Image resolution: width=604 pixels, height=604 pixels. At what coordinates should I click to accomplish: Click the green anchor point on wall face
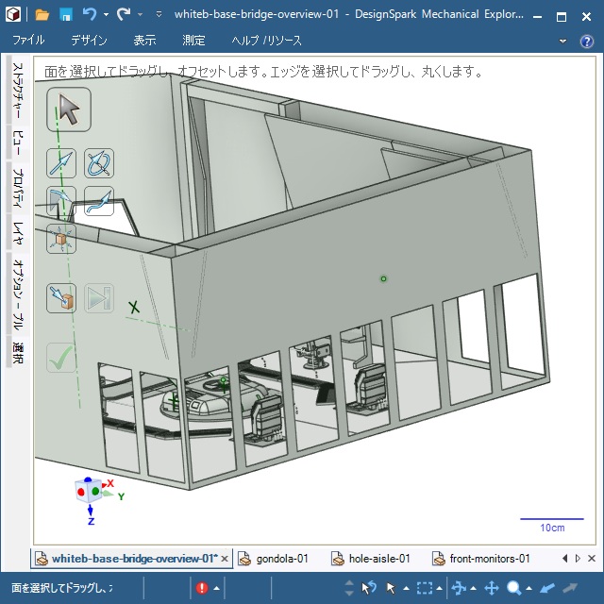pos(383,278)
